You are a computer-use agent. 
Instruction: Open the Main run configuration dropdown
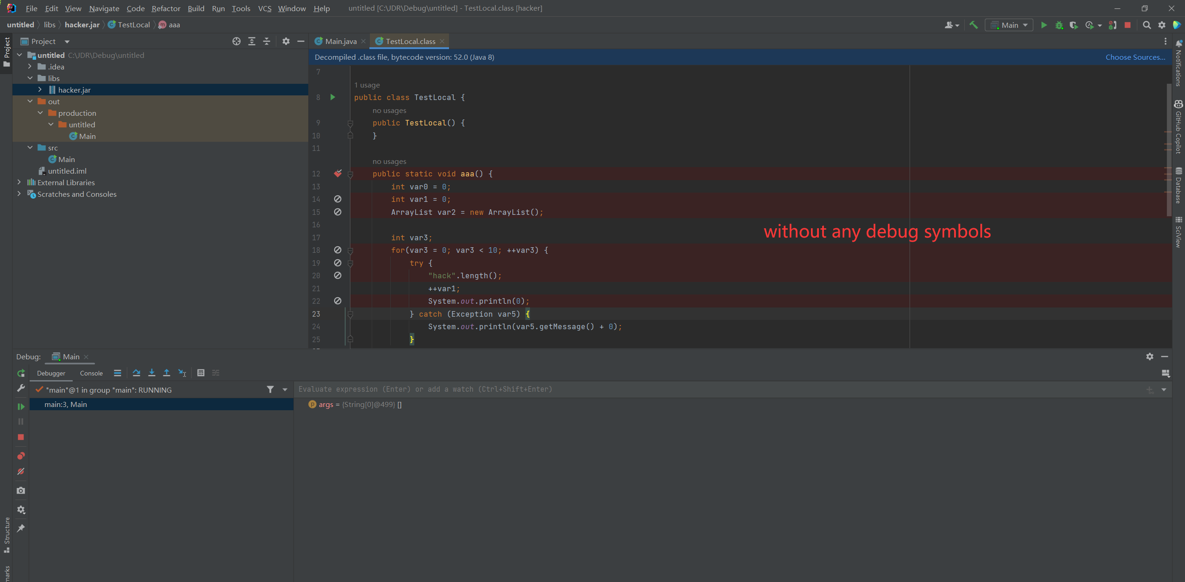tap(1010, 25)
